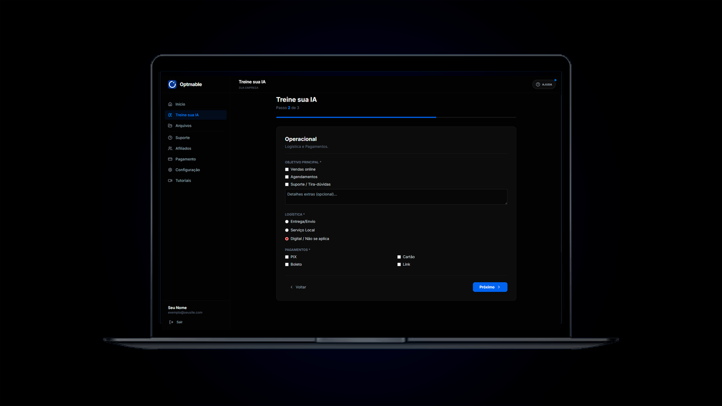This screenshot has width=722, height=406.
Task: Open Início via the home icon
Action: click(170, 104)
